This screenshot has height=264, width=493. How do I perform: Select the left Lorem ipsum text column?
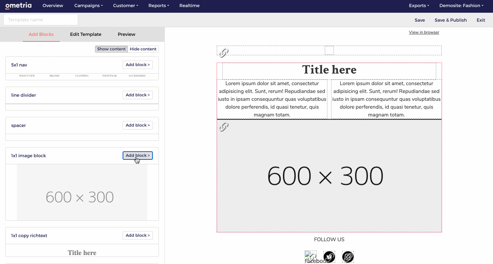pos(272,99)
